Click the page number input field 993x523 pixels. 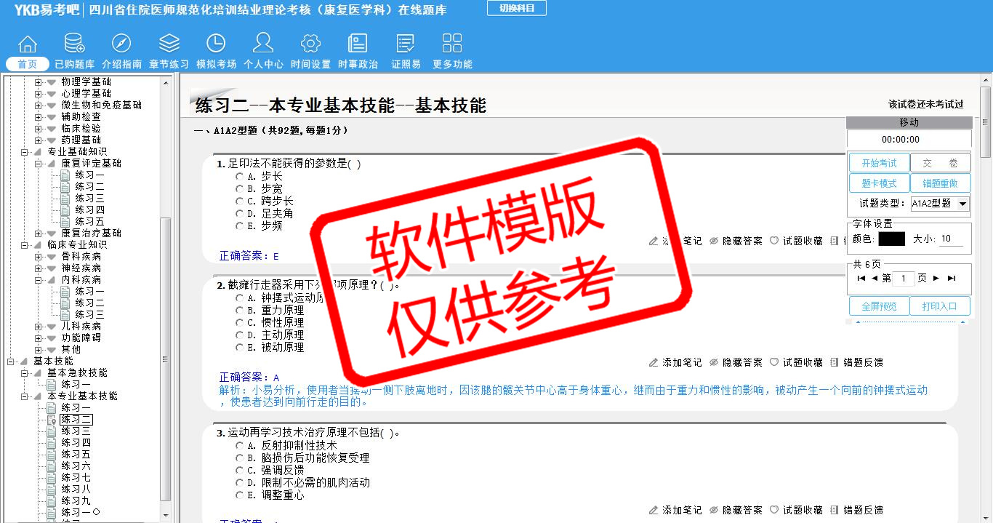pyautogui.click(x=904, y=279)
